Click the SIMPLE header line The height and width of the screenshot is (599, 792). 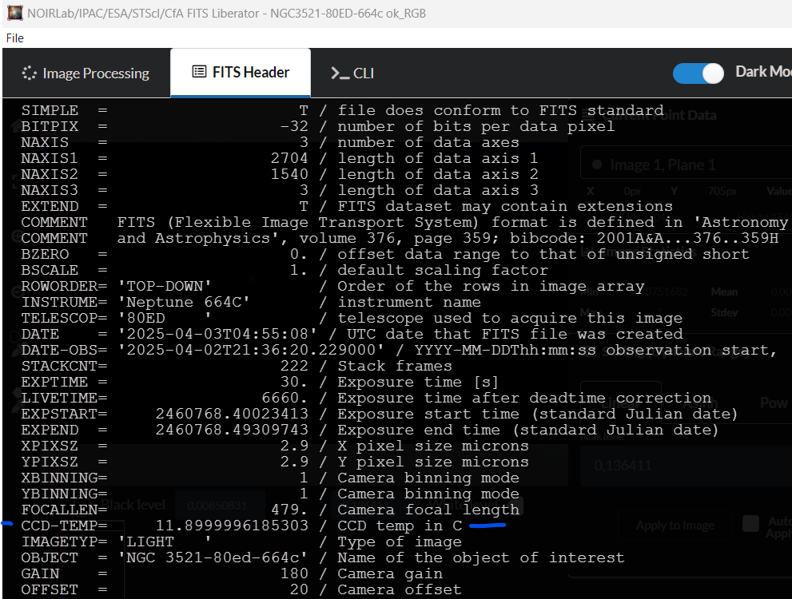[x=342, y=110]
